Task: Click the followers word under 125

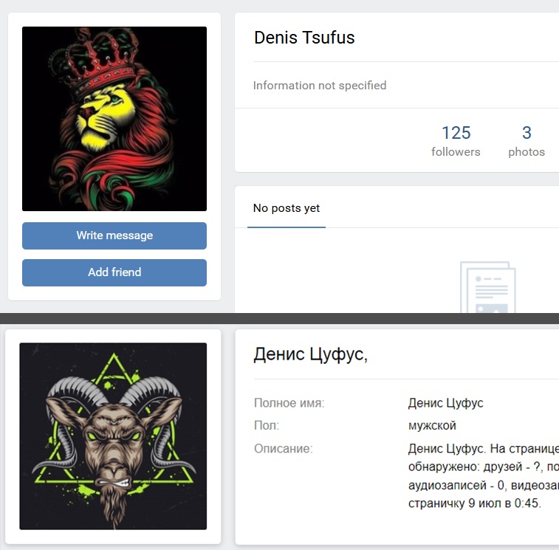Action: [x=456, y=152]
